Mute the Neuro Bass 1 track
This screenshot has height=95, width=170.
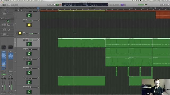[x=24, y=40]
